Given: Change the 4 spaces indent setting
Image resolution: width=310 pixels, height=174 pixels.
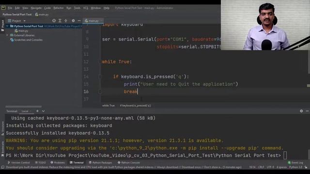Looking at the screenshot, I should click(281, 167).
